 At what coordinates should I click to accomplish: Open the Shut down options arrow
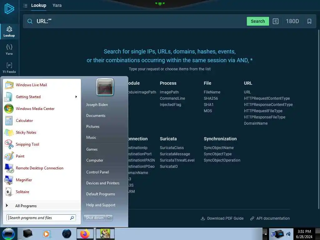click(x=109, y=218)
